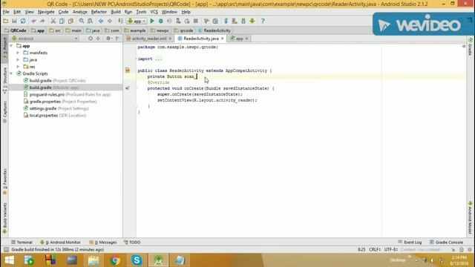
Task: Expand the java folder
Action: 18,59
